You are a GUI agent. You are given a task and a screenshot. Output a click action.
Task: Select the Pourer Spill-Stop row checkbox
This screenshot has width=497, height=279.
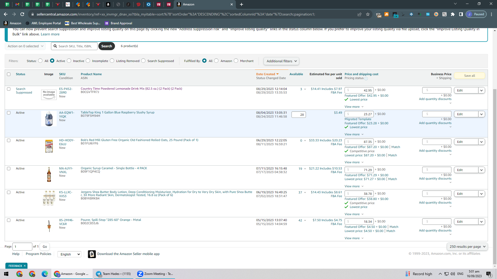9,220
